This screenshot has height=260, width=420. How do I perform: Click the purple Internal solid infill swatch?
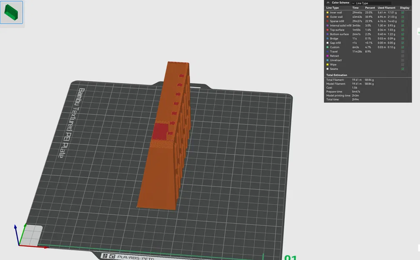(327, 25)
